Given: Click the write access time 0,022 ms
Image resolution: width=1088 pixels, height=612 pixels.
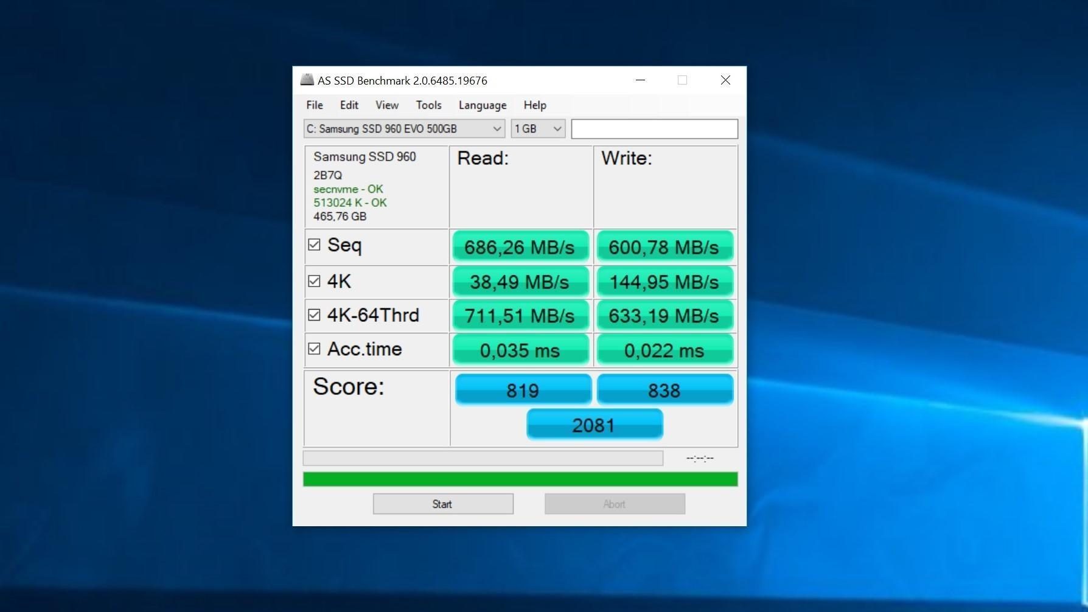Looking at the screenshot, I should point(665,350).
